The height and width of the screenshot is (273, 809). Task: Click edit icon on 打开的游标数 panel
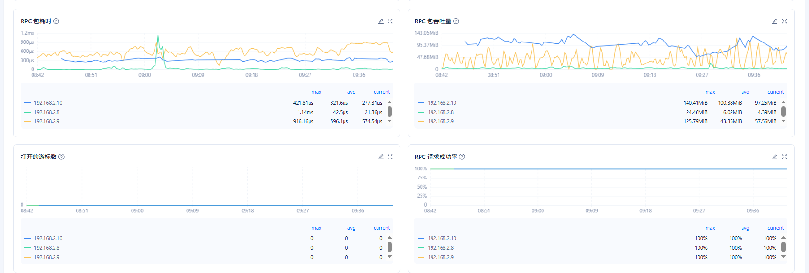[381, 157]
